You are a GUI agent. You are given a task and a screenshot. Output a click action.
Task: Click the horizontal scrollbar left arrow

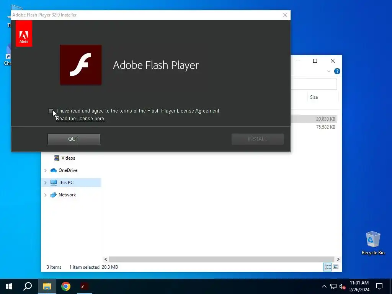pos(106,259)
